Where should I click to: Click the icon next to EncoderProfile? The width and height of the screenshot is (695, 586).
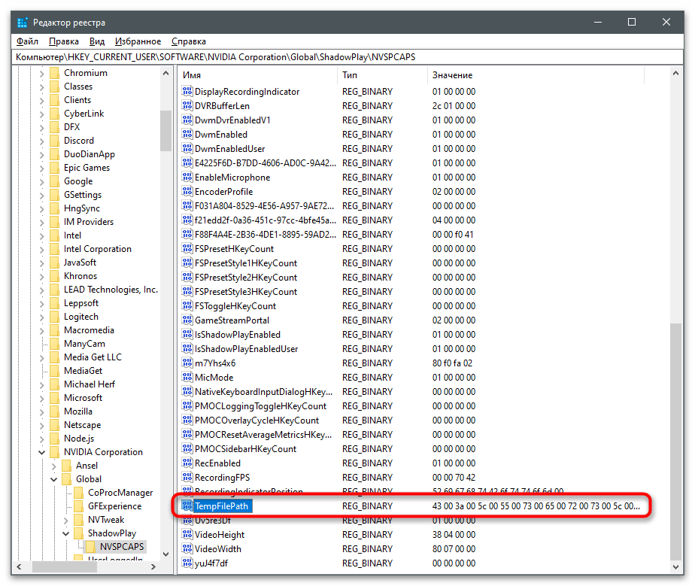click(x=187, y=192)
